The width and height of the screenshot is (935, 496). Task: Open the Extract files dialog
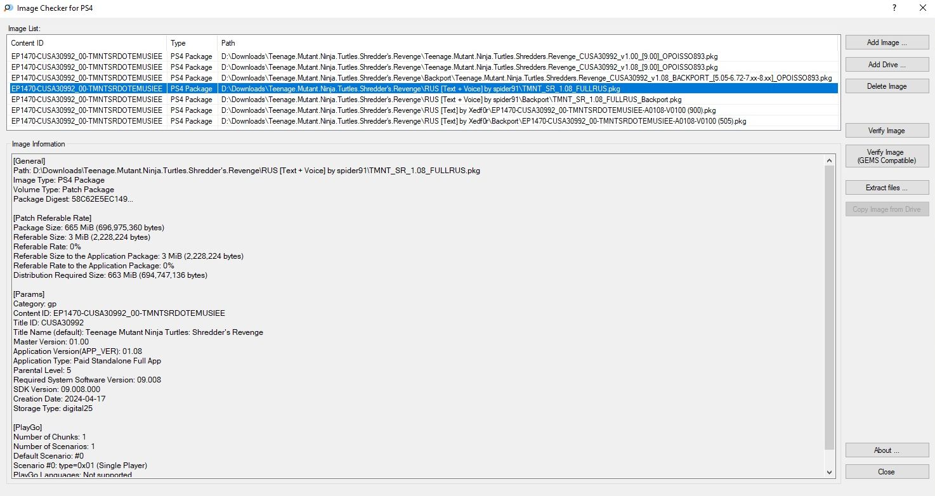[887, 188]
